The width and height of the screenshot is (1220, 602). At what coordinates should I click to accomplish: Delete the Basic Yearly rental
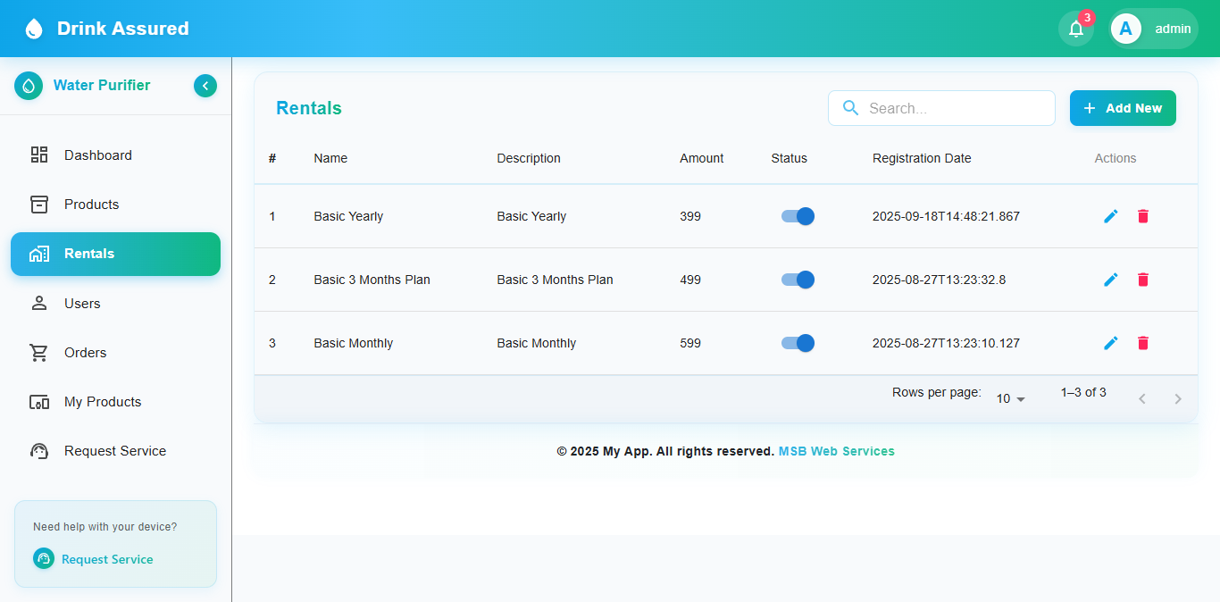[1143, 216]
